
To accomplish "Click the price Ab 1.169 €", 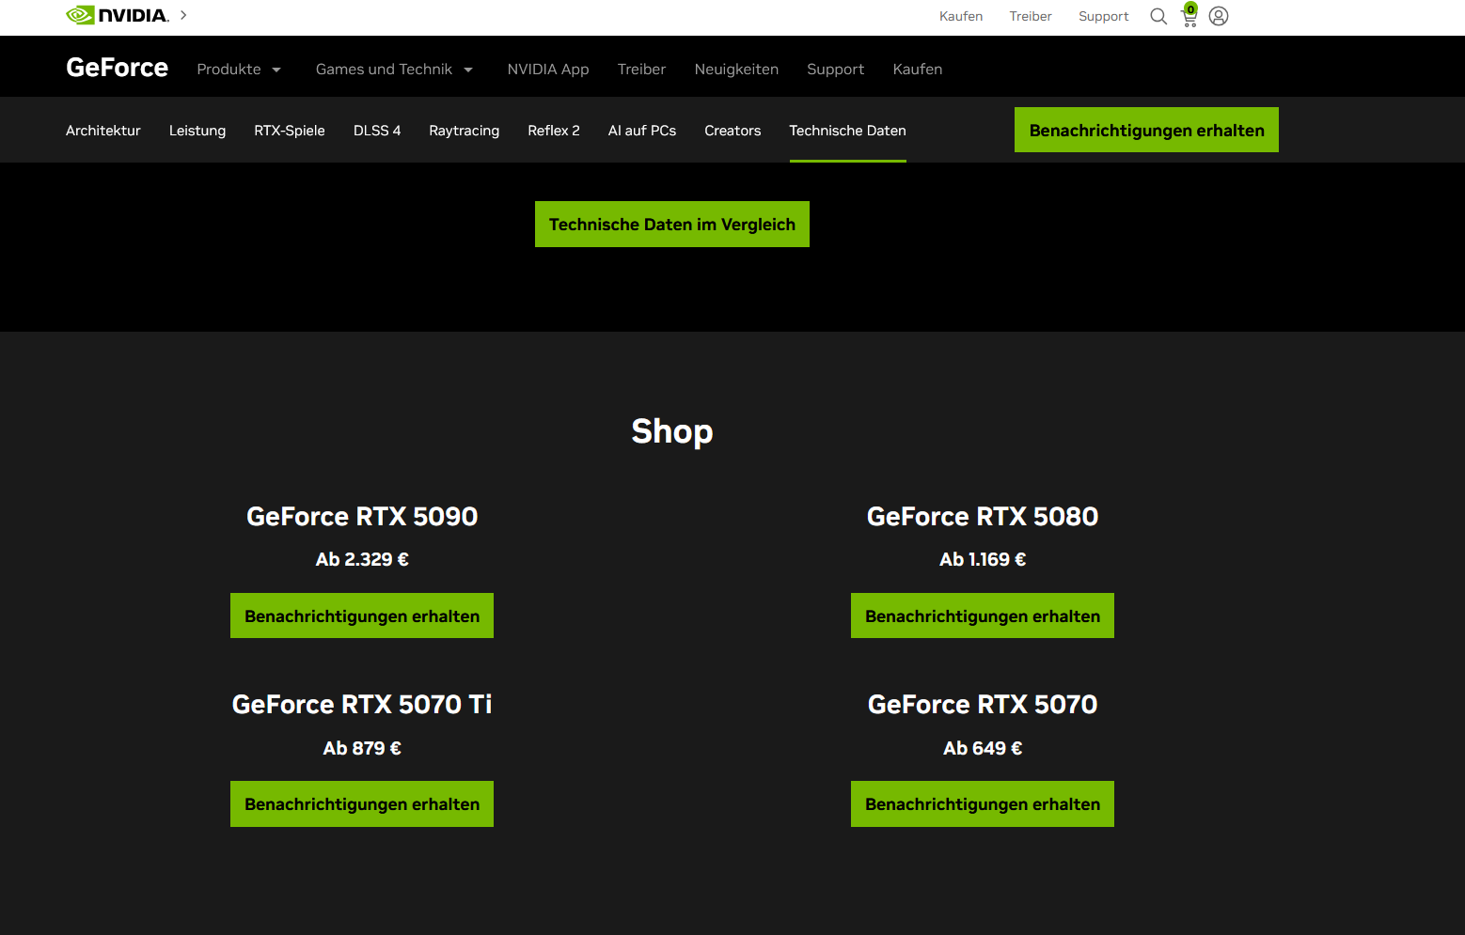I will click(x=983, y=559).
